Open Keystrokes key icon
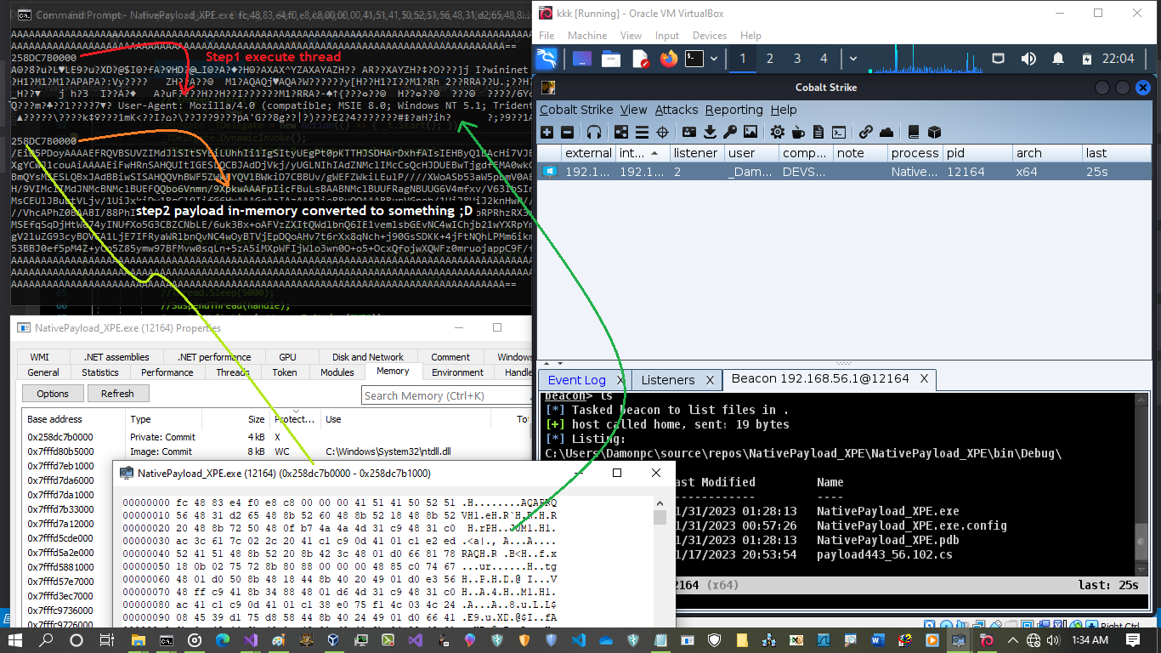The width and height of the screenshot is (1161, 653). click(x=730, y=132)
